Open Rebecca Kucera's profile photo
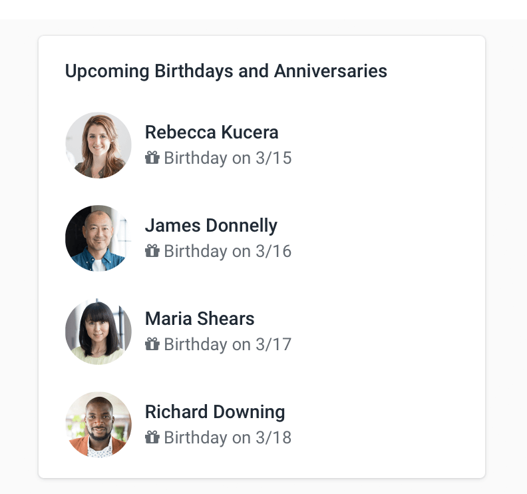Image resolution: width=527 pixels, height=494 pixels. click(98, 145)
